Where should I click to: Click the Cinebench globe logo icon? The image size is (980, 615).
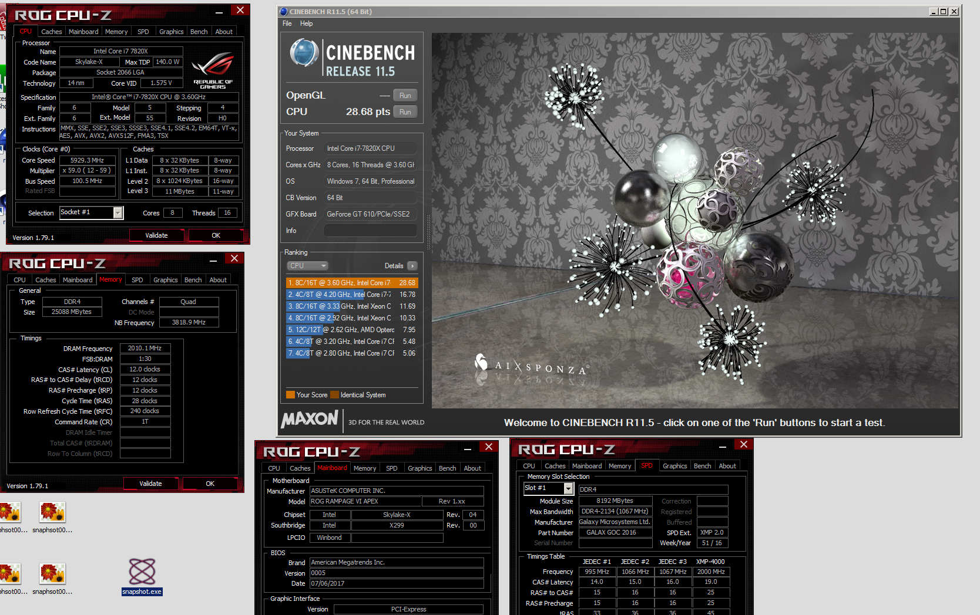(304, 52)
